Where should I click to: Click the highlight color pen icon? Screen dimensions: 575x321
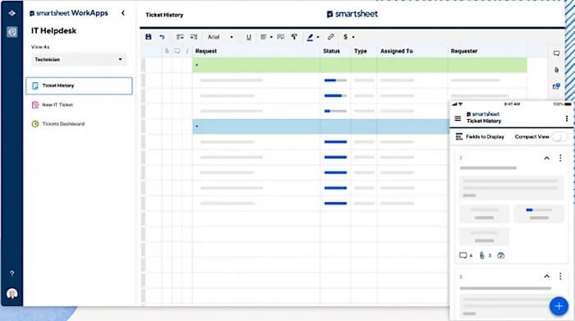[310, 37]
